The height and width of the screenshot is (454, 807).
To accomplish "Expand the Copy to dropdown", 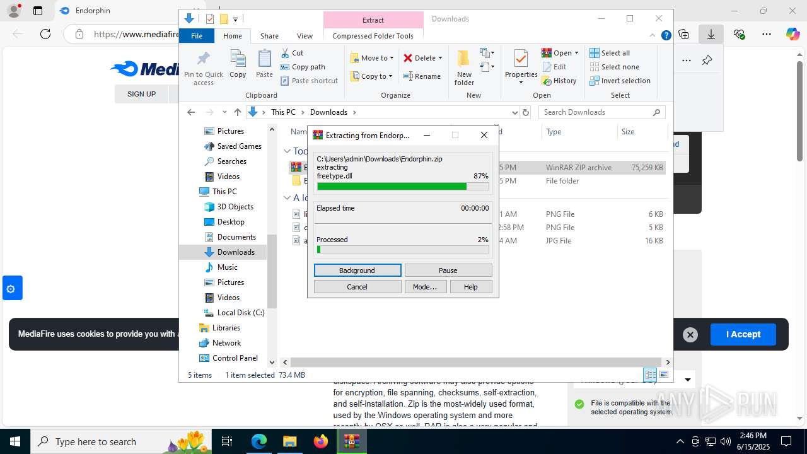I will 390,76.
